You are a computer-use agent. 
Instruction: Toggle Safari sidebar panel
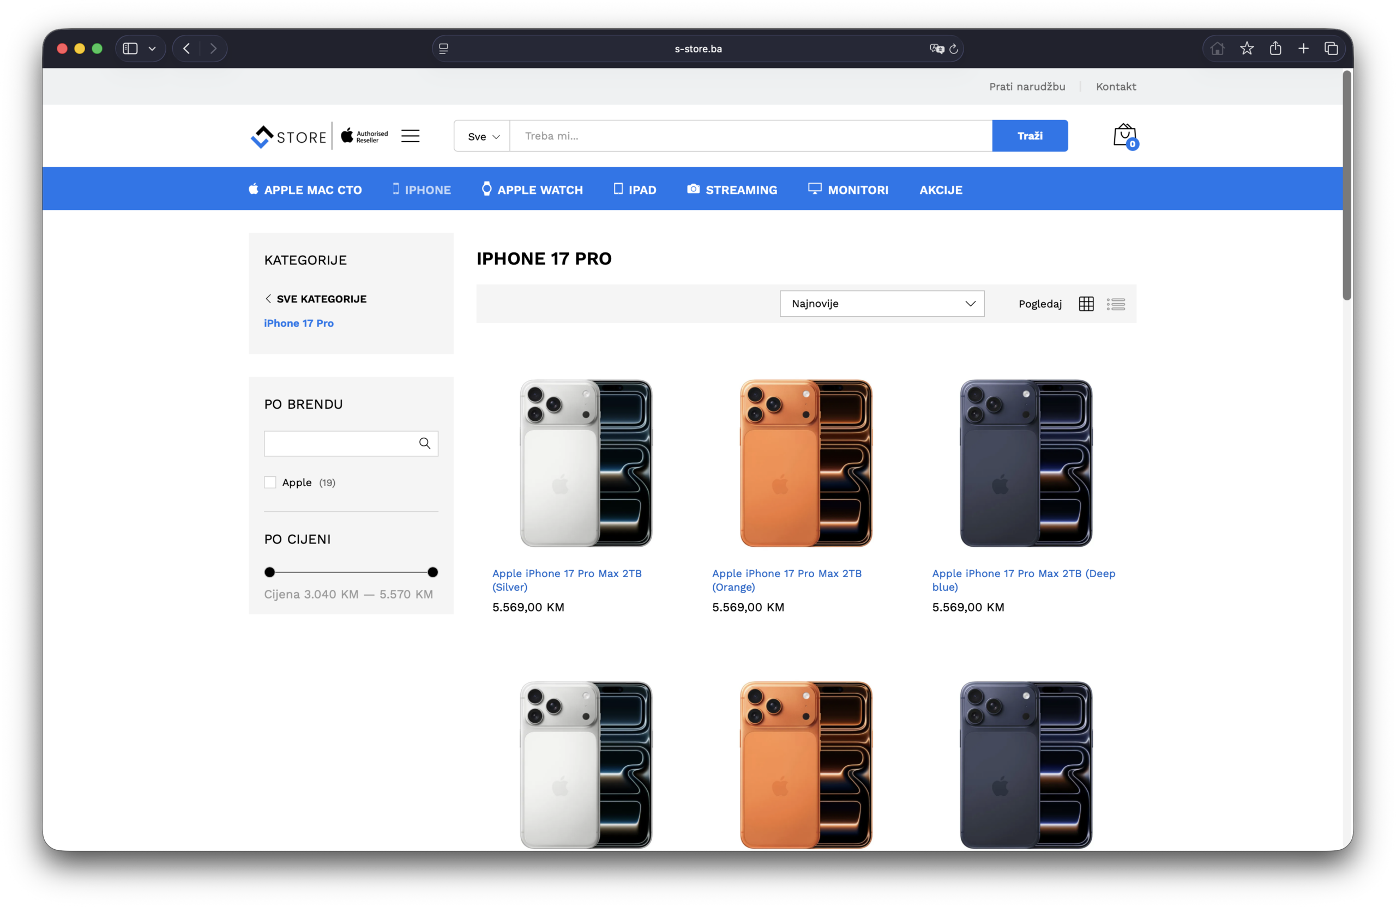[x=130, y=49]
